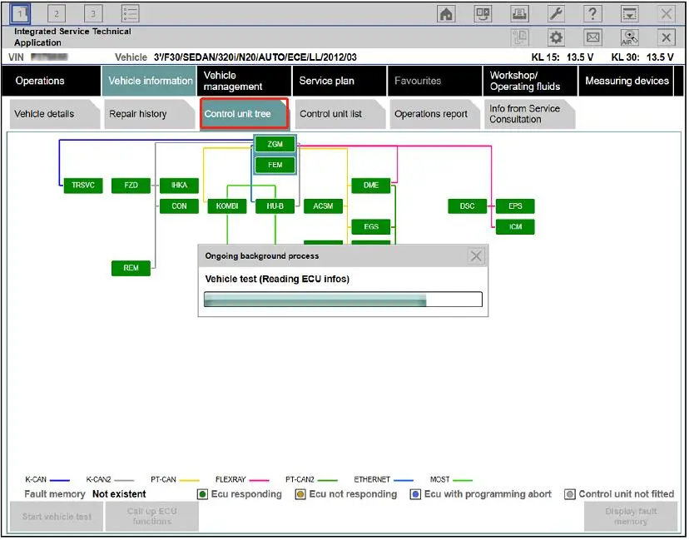The image size is (689, 540).
Task: Click the screen minimize arrow icon
Action: pyautogui.click(x=629, y=14)
